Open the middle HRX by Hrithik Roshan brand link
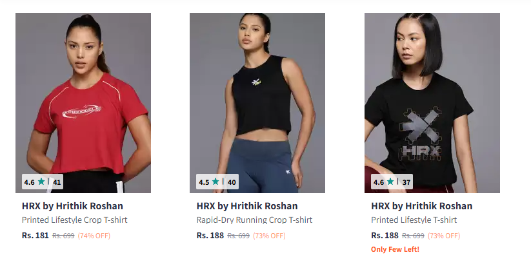 247,206
